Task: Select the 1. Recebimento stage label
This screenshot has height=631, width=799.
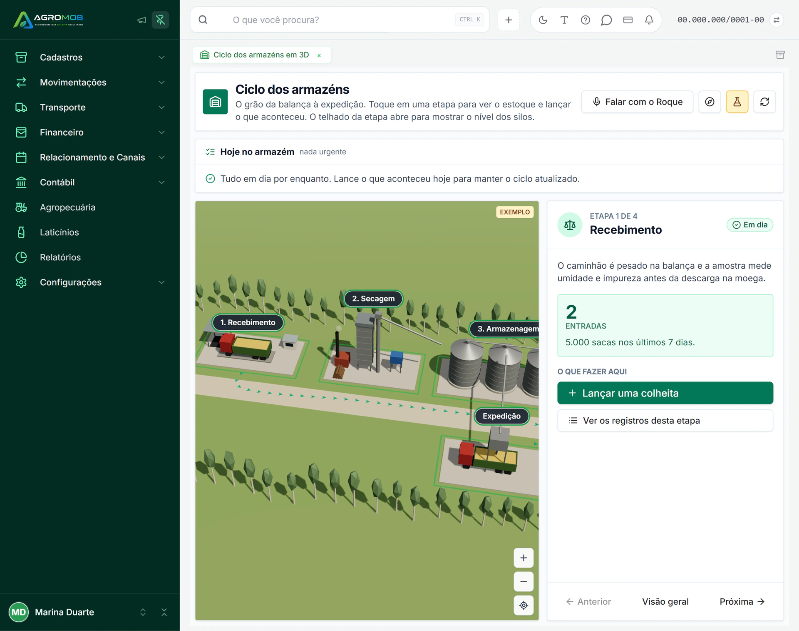Action: (248, 322)
